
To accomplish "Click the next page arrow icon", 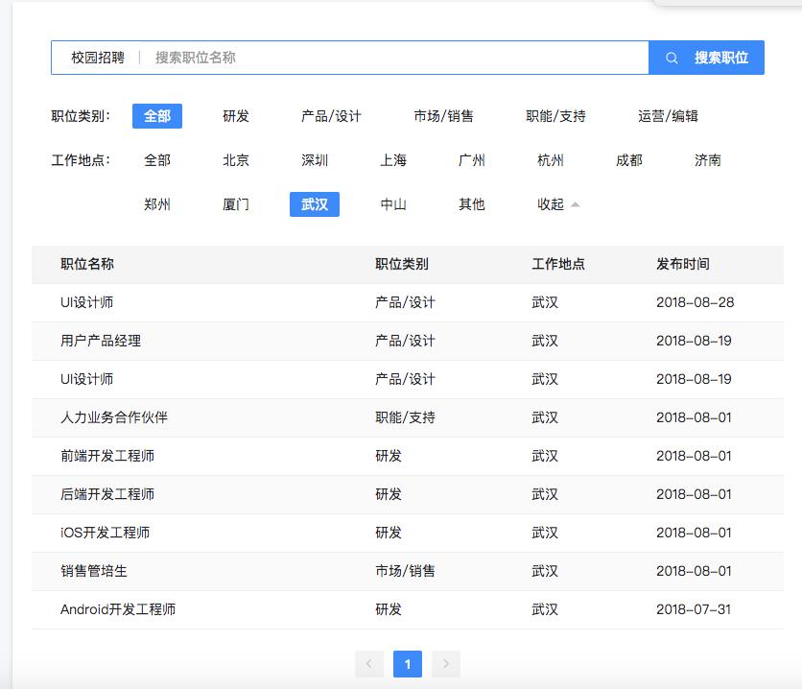I will [x=445, y=663].
